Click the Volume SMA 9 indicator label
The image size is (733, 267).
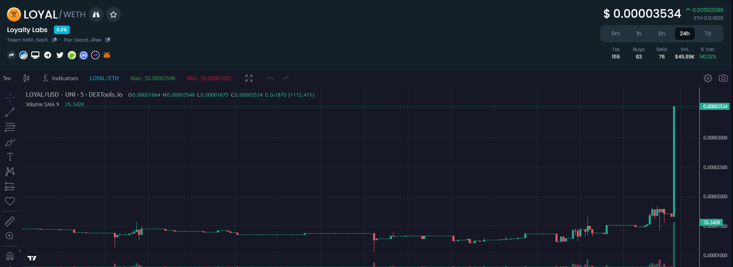pyautogui.click(x=42, y=104)
